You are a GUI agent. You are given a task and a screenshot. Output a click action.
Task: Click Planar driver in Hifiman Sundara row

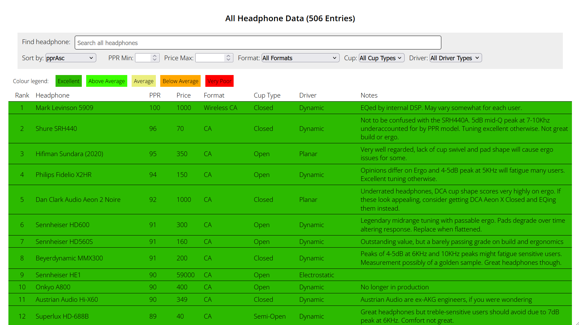tap(308, 154)
